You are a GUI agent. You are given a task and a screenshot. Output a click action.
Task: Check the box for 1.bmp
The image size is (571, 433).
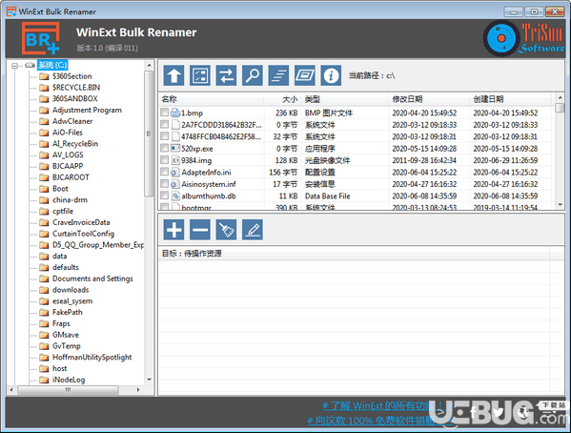pos(164,113)
